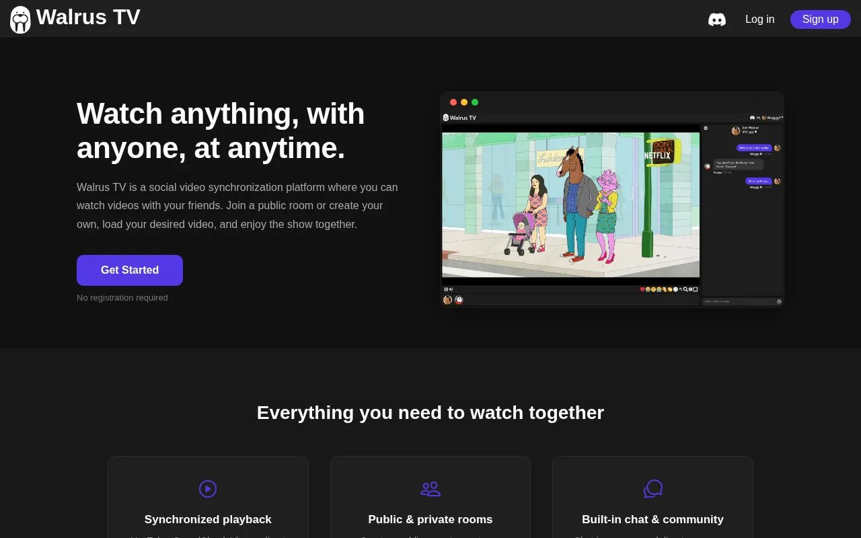This screenshot has height=538, width=861.
Task: Click the "Synchronized playback" card title
Action: tap(208, 519)
